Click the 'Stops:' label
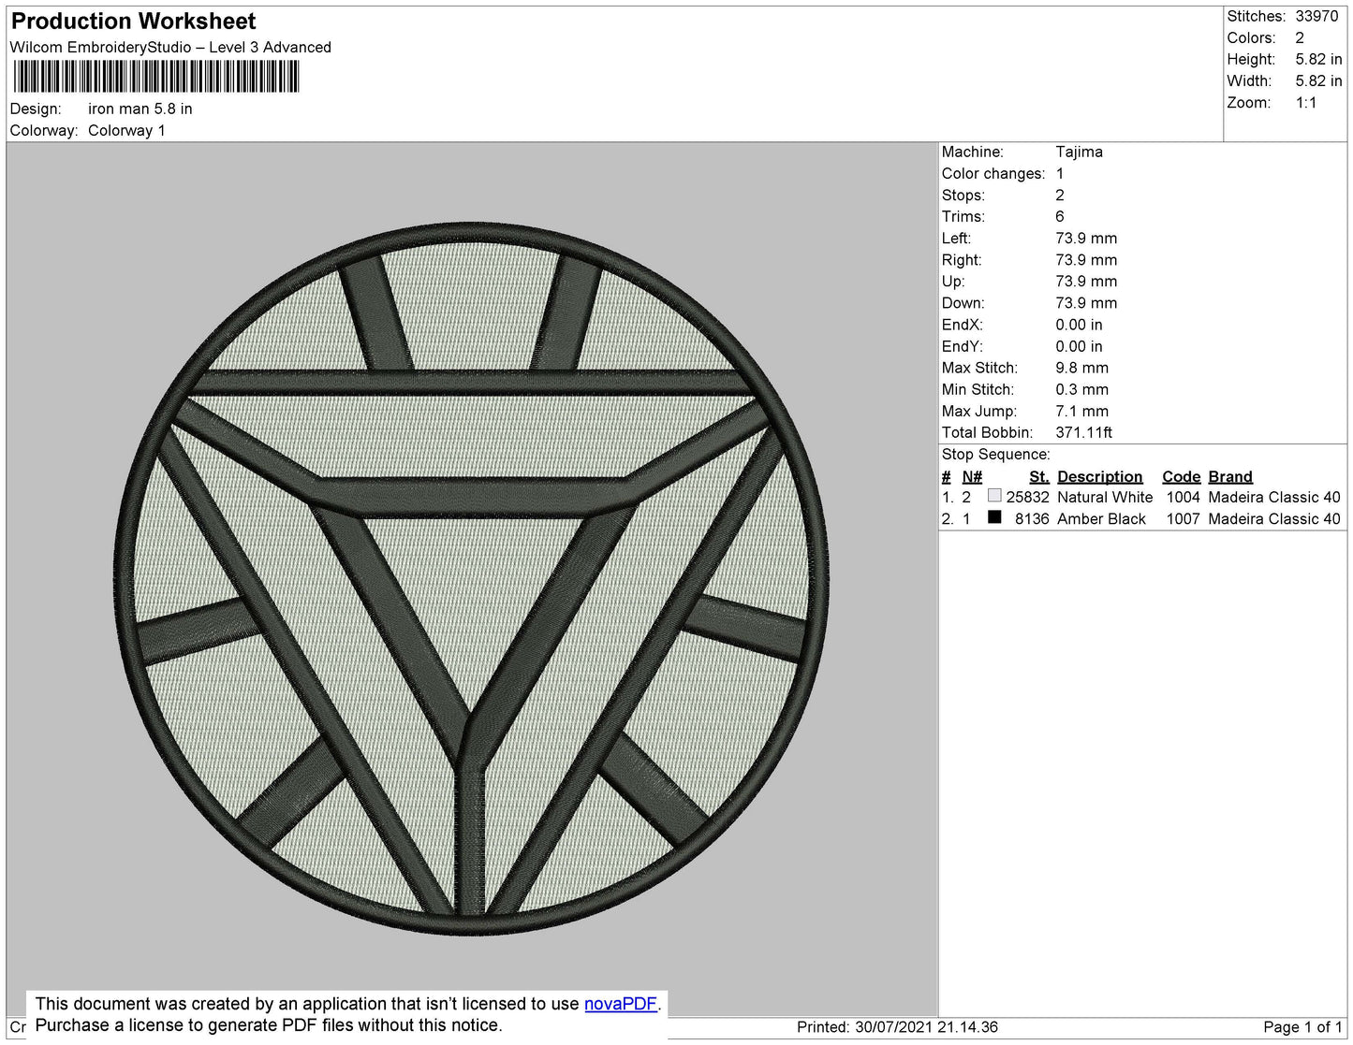The width and height of the screenshot is (1353, 1045). 963,195
